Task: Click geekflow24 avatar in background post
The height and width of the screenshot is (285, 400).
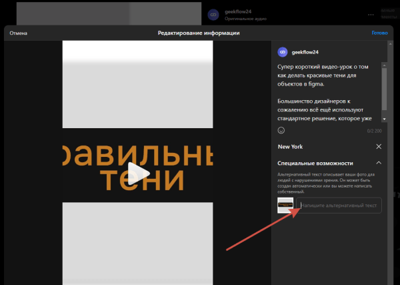Action: click(213, 15)
